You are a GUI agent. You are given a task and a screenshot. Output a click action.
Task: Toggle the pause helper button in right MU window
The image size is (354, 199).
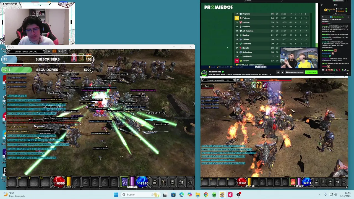[242, 80]
